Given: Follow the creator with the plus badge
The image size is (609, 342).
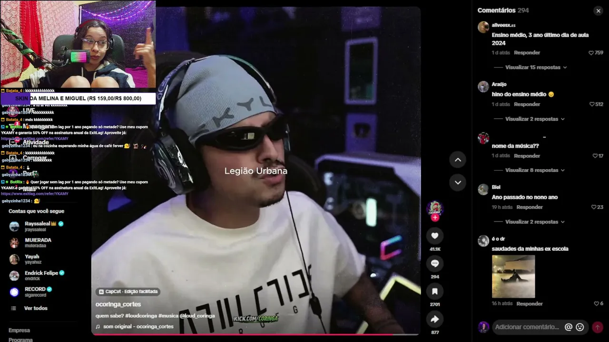Looking at the screenshot, I should [x=435, y=218].
